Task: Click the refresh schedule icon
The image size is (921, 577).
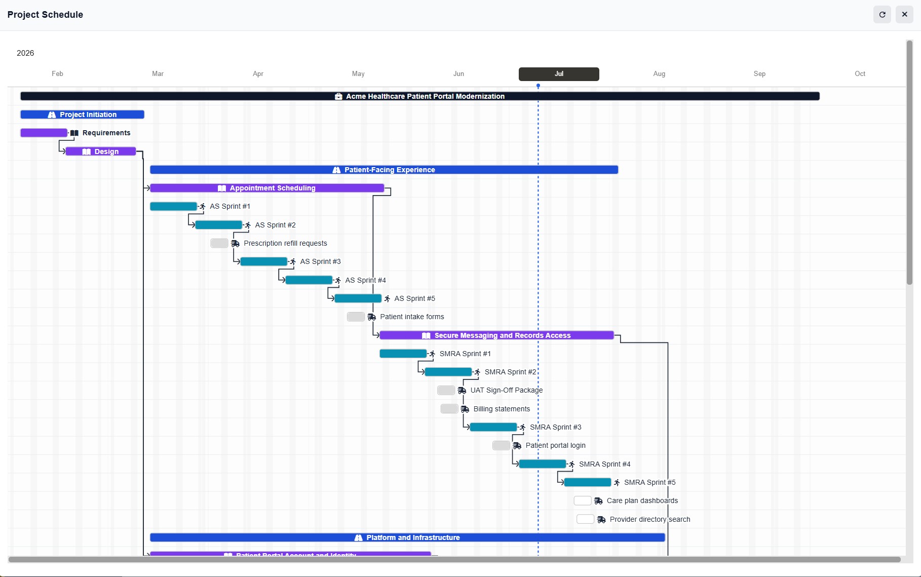Action: click(x=882, y=15)
